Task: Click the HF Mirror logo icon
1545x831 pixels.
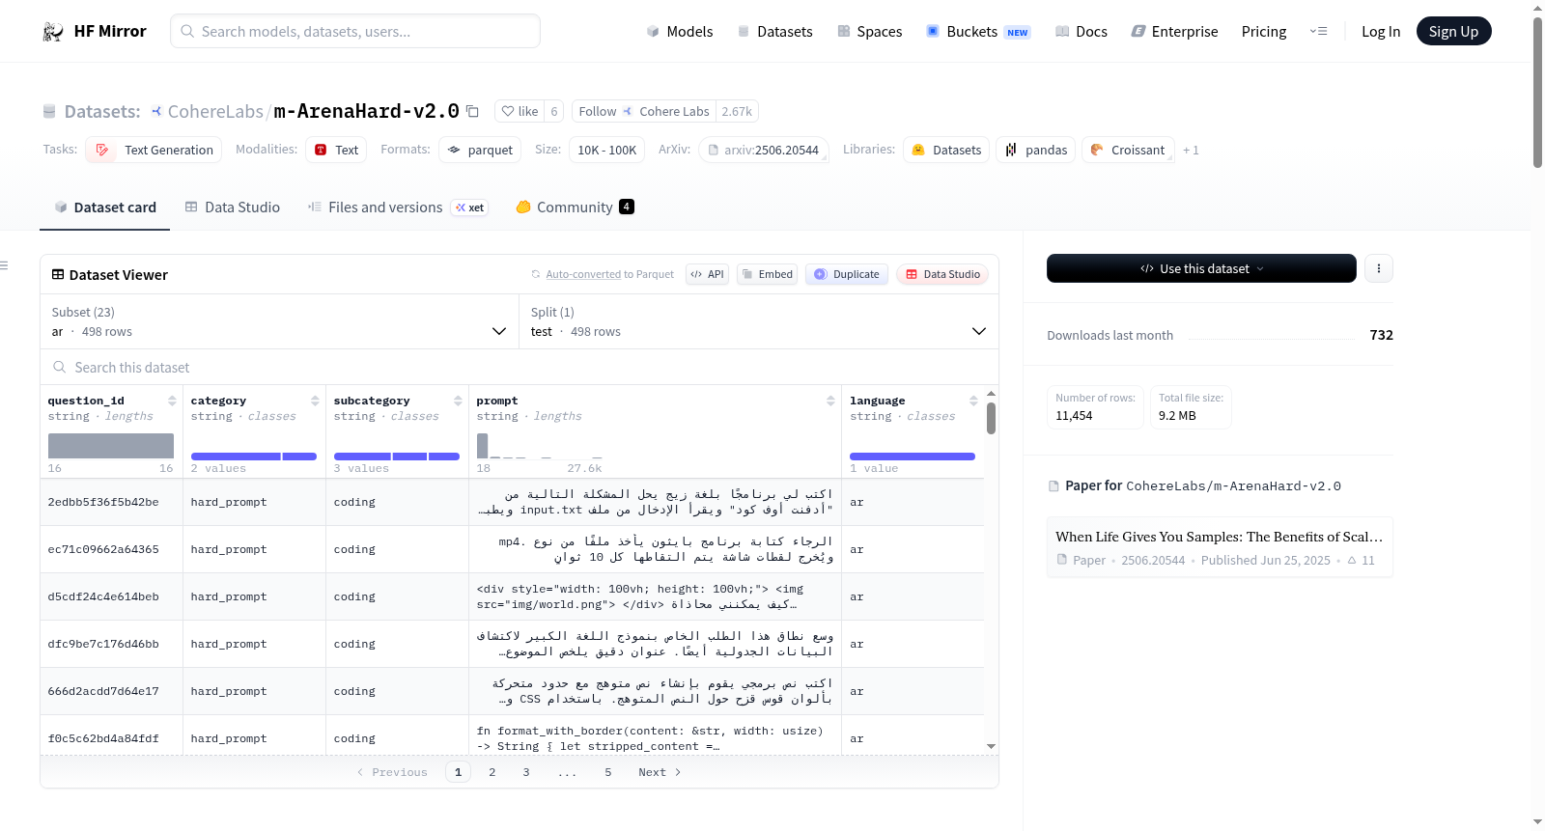Action: pos(53,32)
